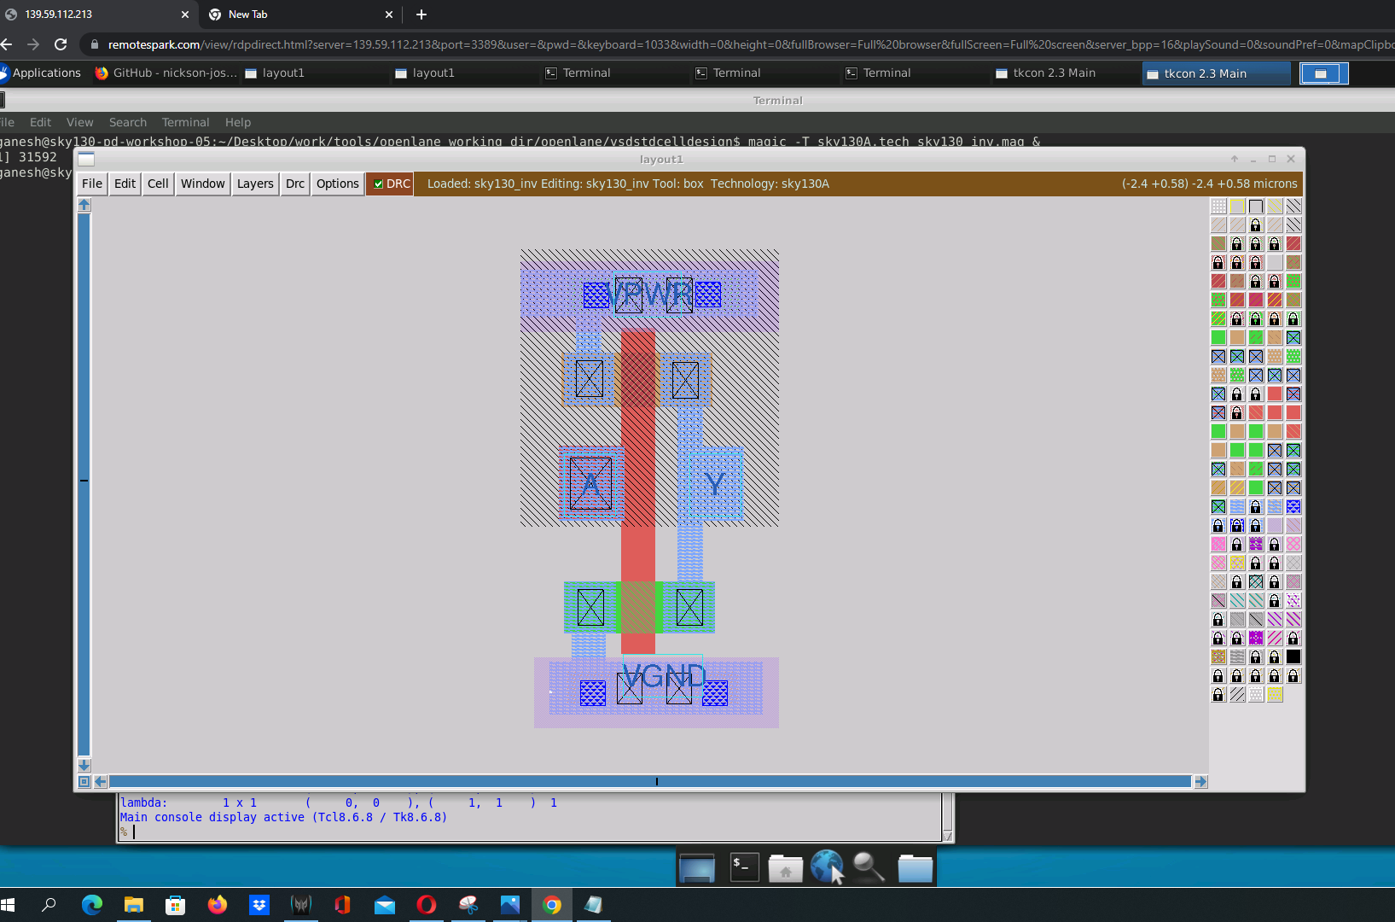Toggle the DRC checkbox in Magic's title bar
Viewport: 1395px width, 922px height.
(378, 184)
